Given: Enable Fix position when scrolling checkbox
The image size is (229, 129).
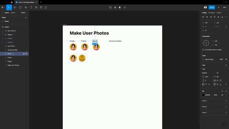Looking at the screenshot, I should pos(203,50).
